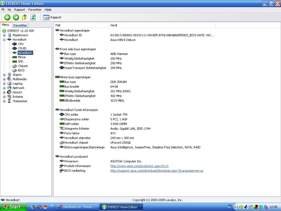Switch to the Favoritter sidebar tab
Viewport: 281px width, 211px height.
20,25
